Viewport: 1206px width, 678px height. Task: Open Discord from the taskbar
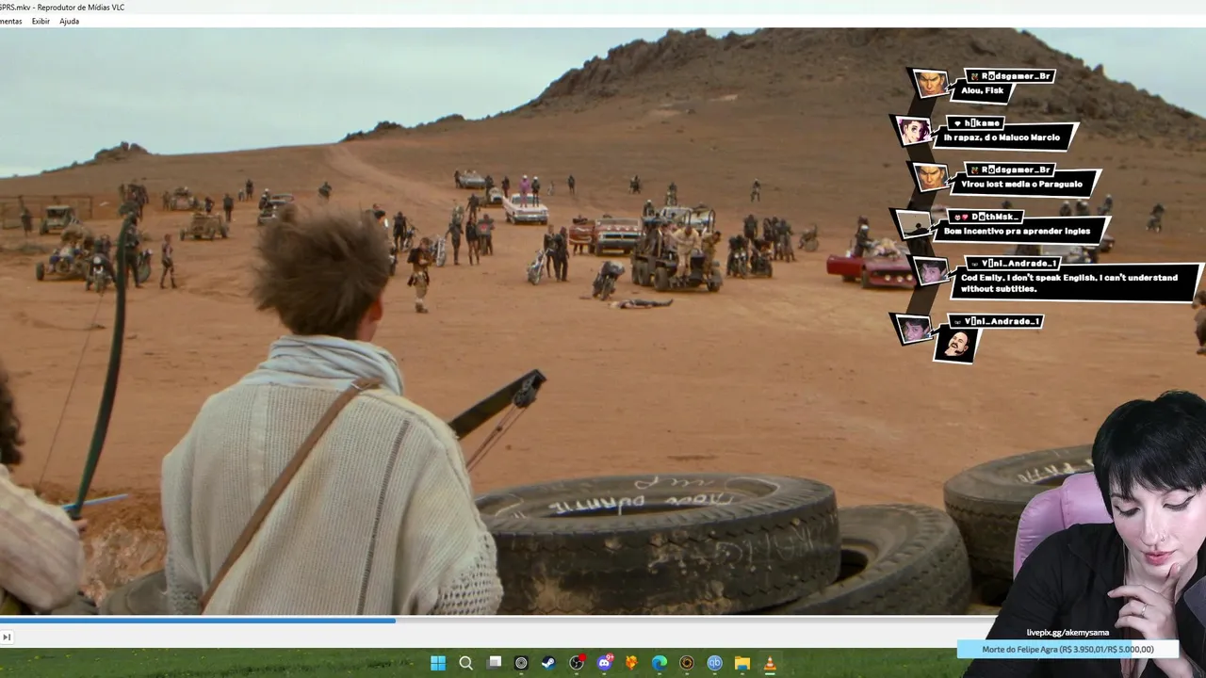pos(604,663)
